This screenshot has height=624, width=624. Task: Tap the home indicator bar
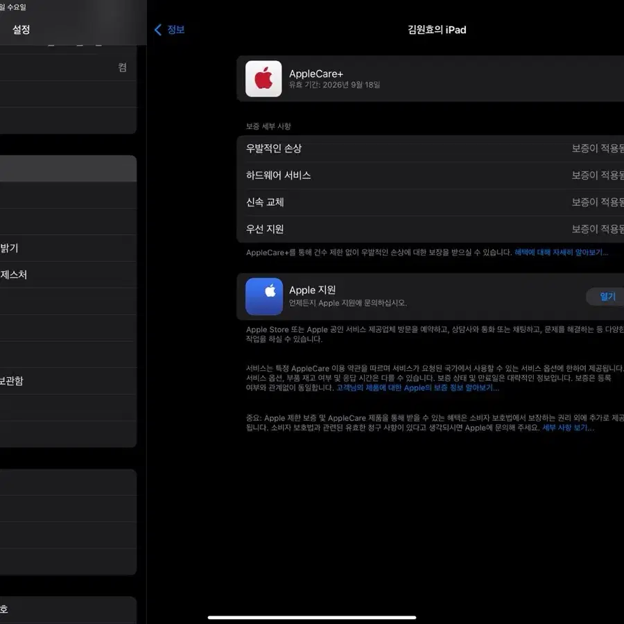pyautogui.click(x=312, y=618)
